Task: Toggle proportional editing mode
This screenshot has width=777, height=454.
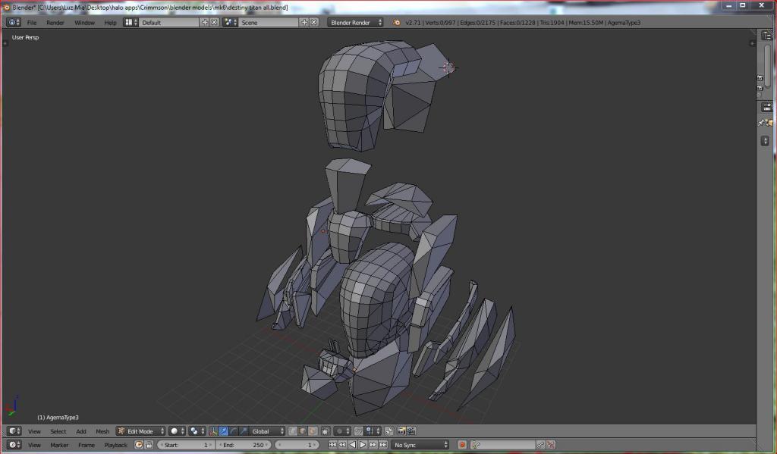Action: tap(341, 431)
